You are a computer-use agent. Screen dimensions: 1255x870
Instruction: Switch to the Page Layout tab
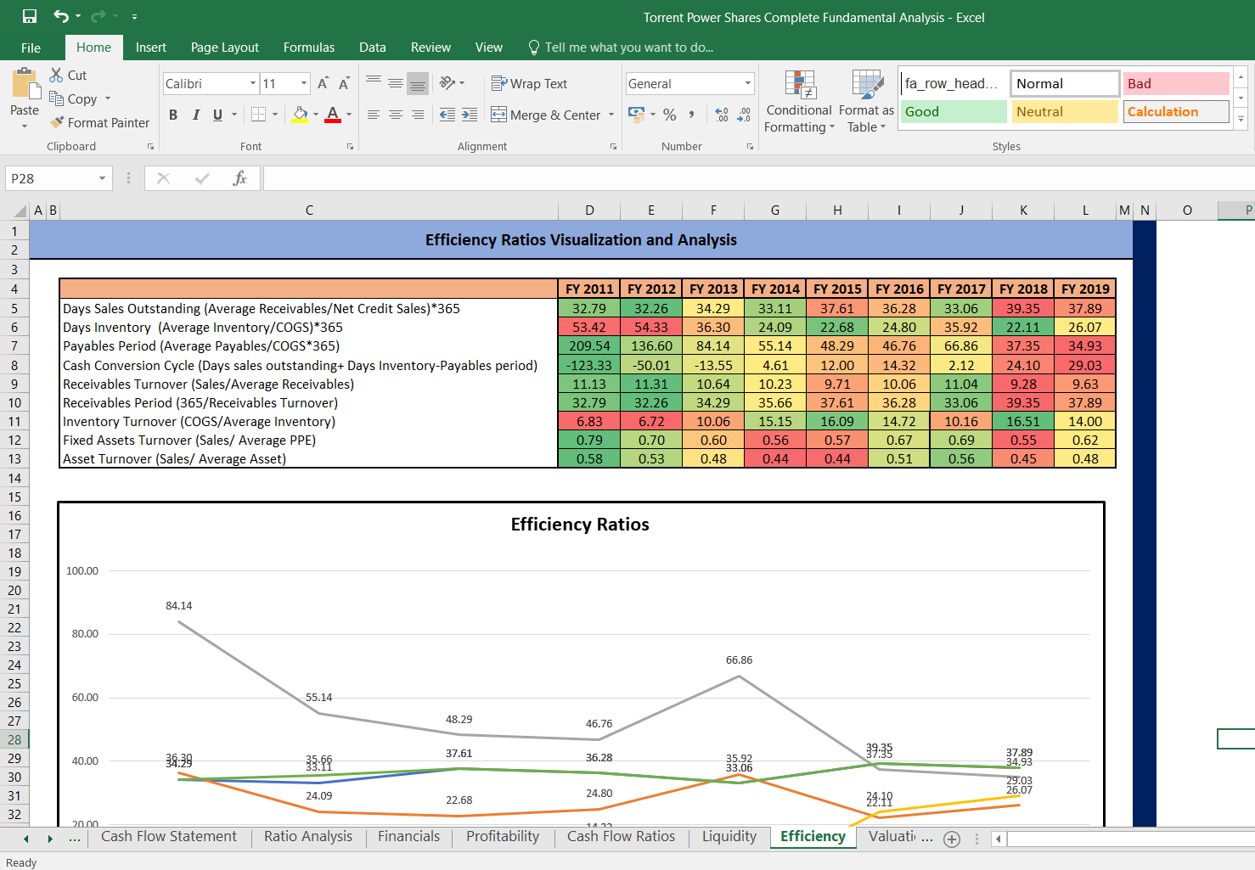click(225, 48)
